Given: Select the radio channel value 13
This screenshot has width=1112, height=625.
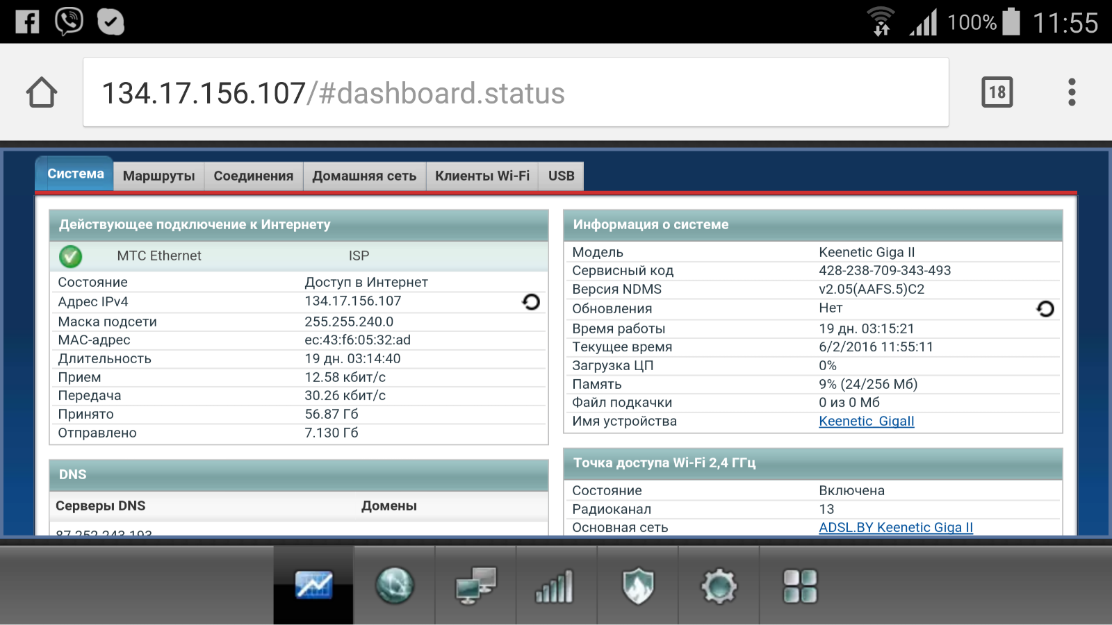Looking at the screenshot, I should [x=826, y=509].
